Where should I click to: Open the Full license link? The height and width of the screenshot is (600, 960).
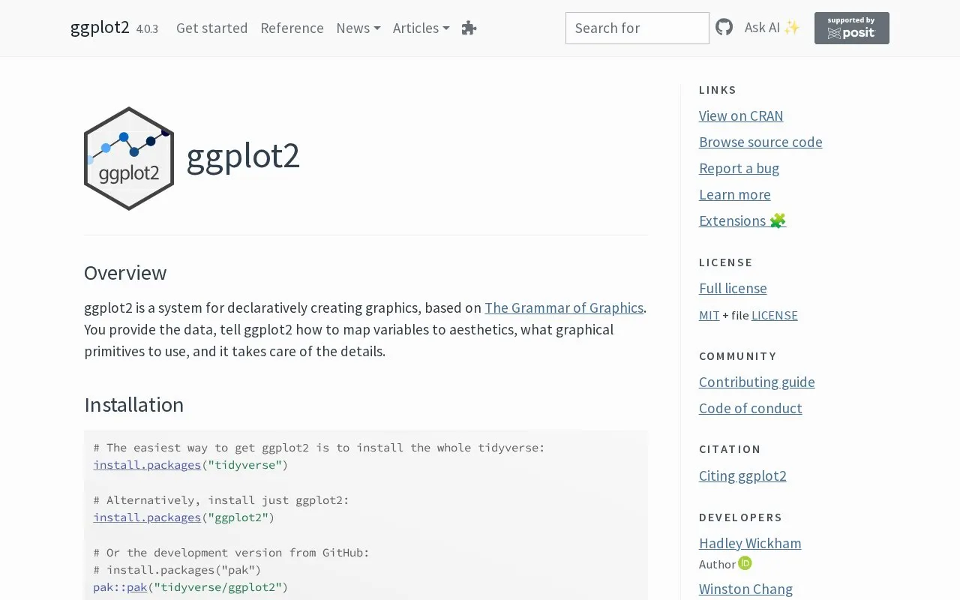click(x=733, y=288)
